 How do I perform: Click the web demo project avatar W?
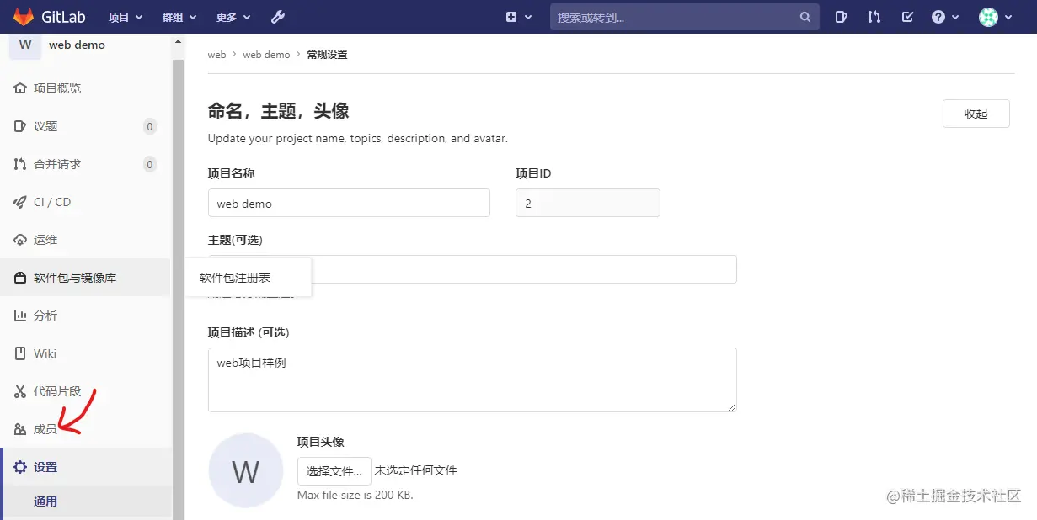click(25, 45)
